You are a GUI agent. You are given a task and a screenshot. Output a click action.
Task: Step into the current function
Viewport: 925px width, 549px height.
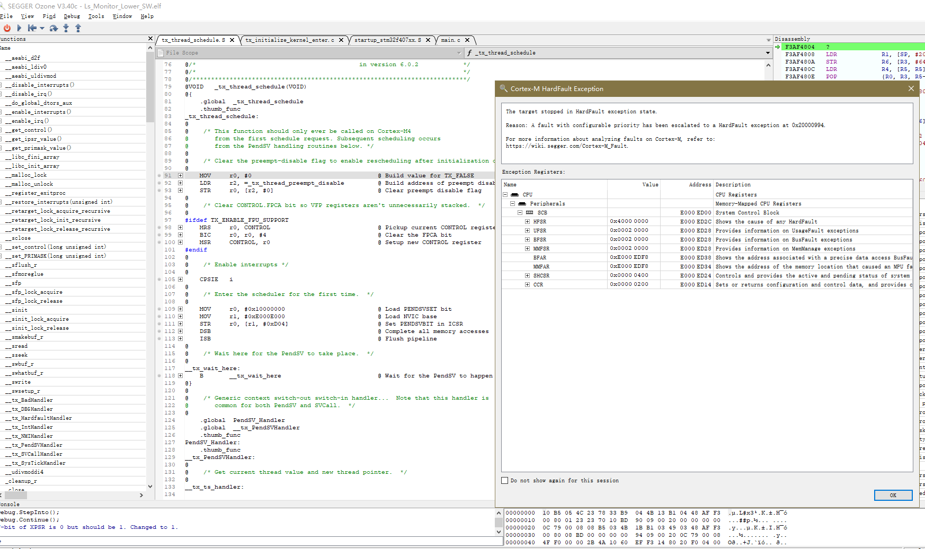66,29
